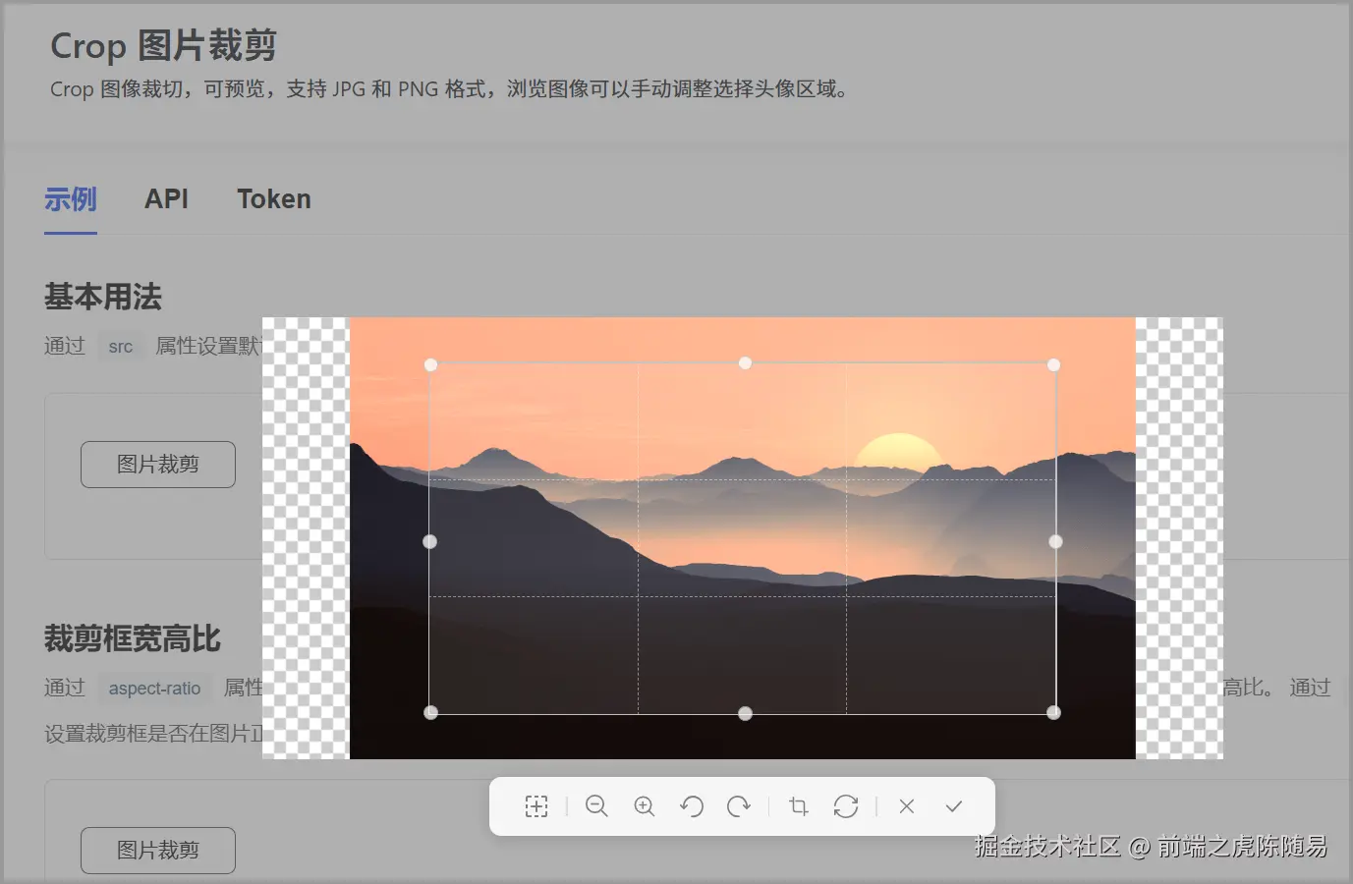This screenshot has height=884, width=1353.
Task: Click the left-middle crop box handle
Action: coord(429,541)
